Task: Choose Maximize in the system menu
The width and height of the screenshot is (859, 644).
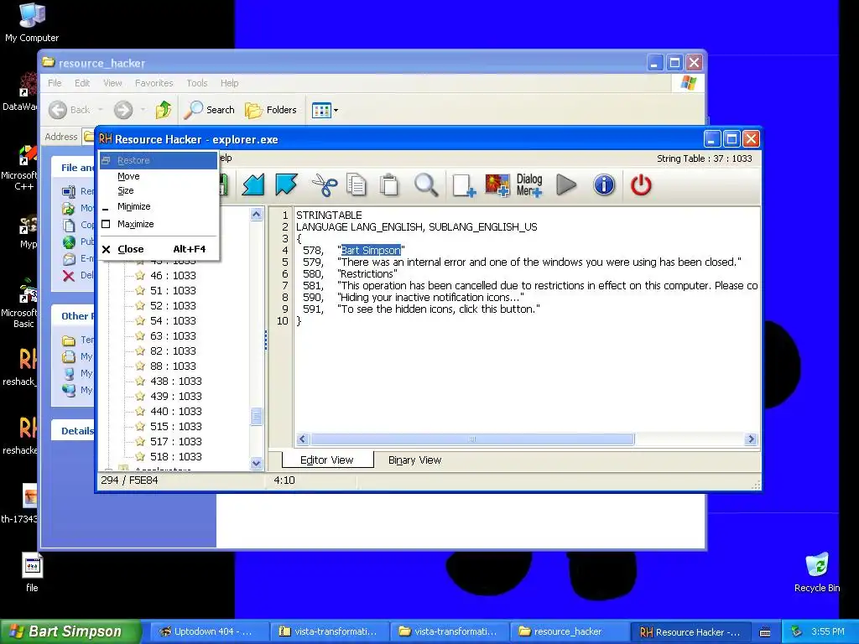Action: [x=159, y=224]
